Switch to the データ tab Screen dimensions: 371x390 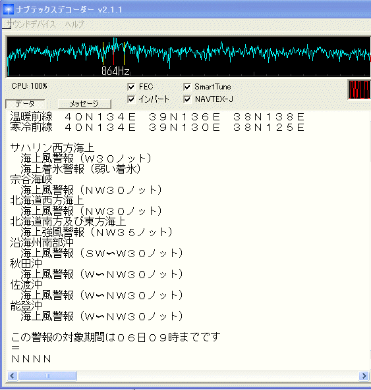pos(25,104)
